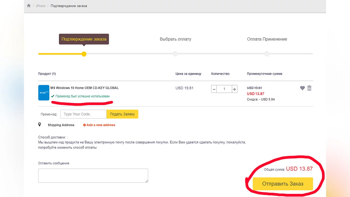Click gear icon beside Add a new address
The image size is (350, 197).
pyautogui.click(x=85, y=125)
